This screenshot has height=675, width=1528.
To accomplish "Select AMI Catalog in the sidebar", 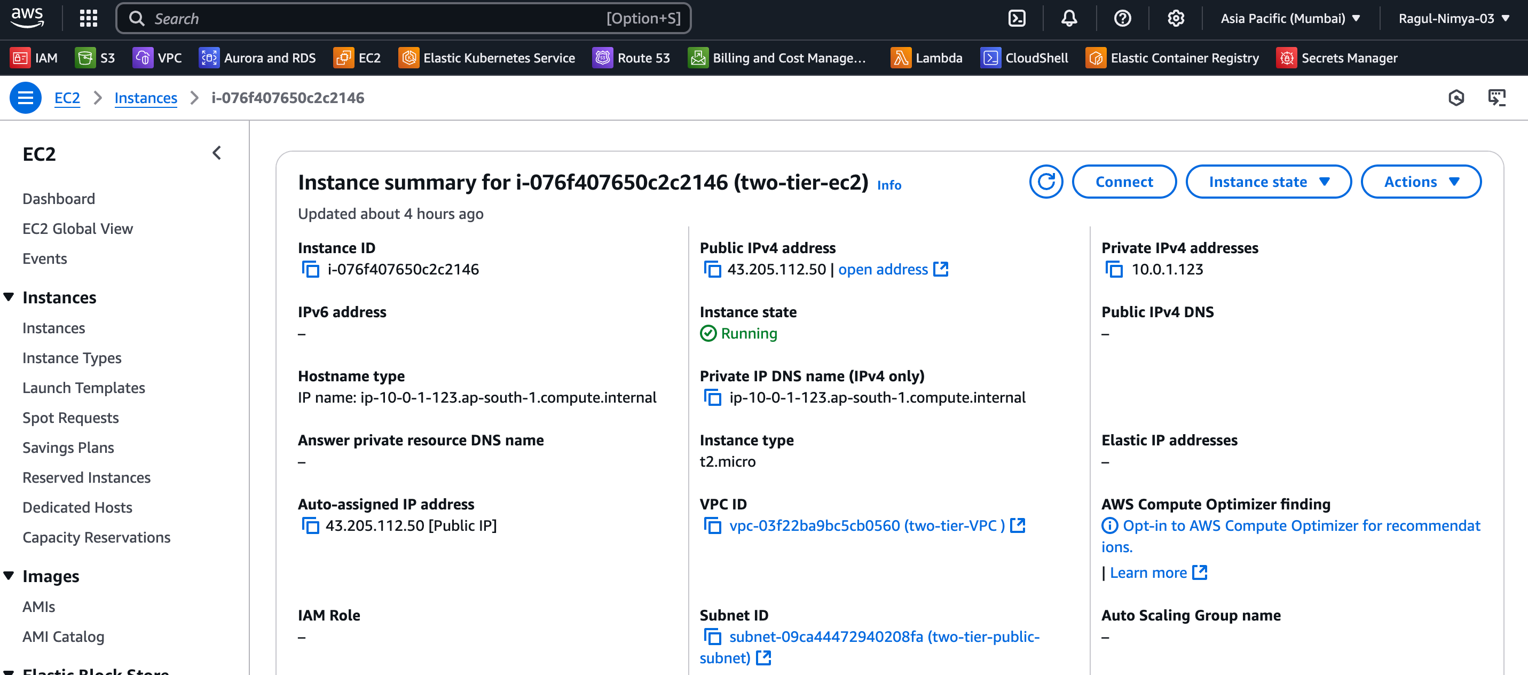I will click(64, 637).
